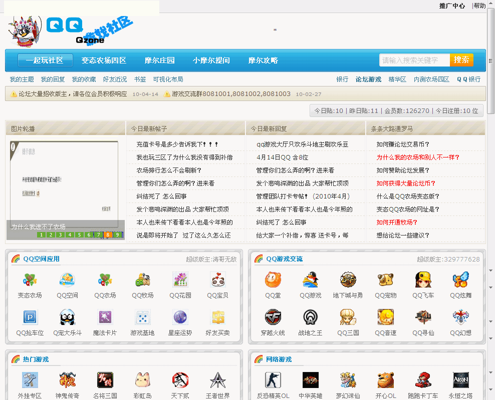
Task: Click the search keyword input field
Action: [414, 60]
